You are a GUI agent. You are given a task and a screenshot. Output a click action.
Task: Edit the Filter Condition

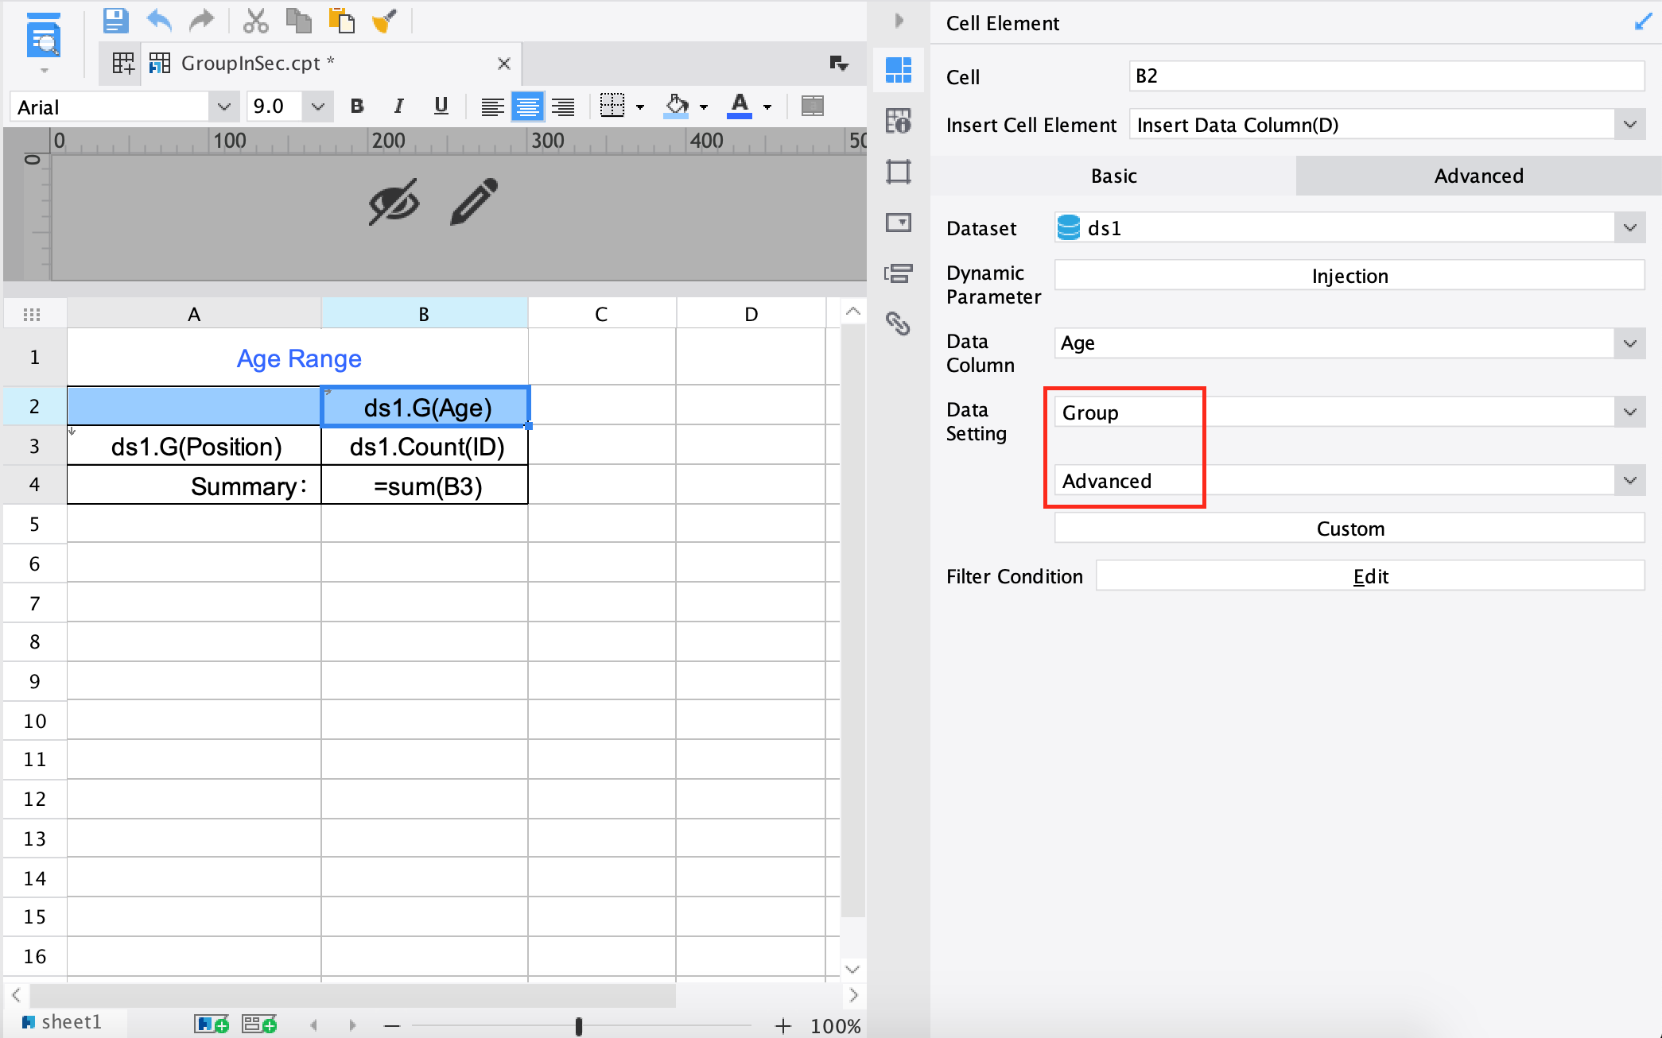(1369, 575)
